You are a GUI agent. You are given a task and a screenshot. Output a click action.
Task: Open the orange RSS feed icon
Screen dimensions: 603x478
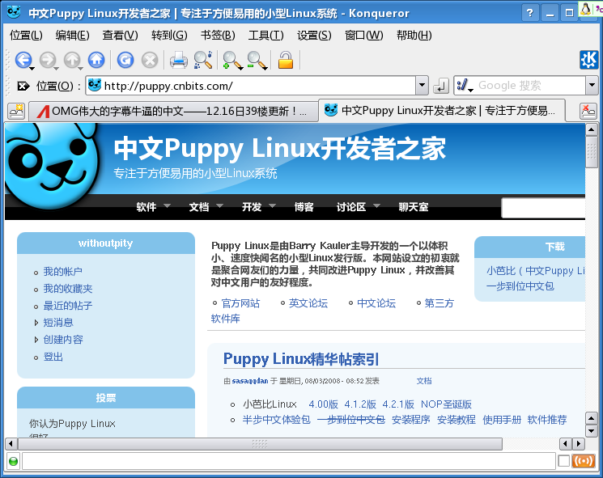click(583, 461)
